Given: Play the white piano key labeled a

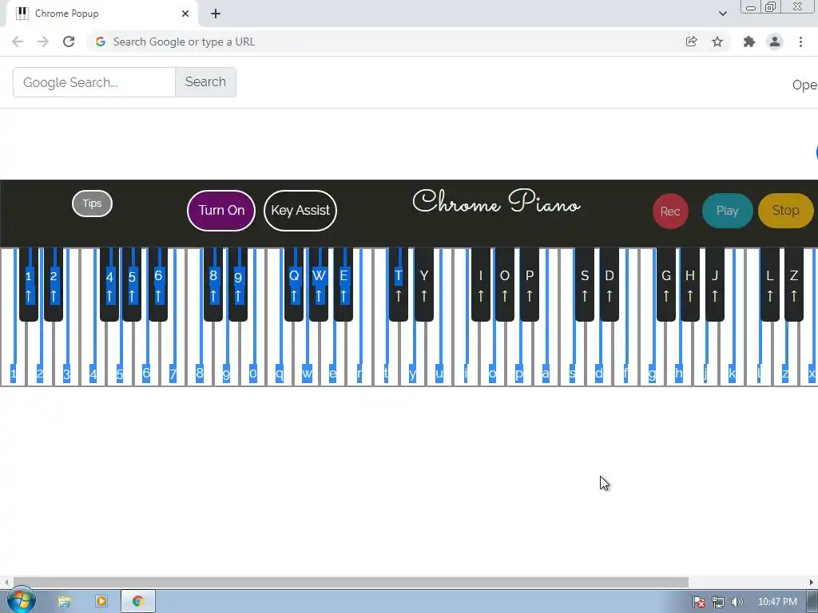Looking at the screenshot, I should 546,354.
